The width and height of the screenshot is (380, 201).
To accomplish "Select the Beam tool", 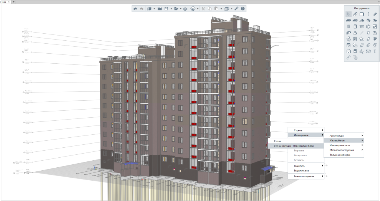I will (375, 14).
